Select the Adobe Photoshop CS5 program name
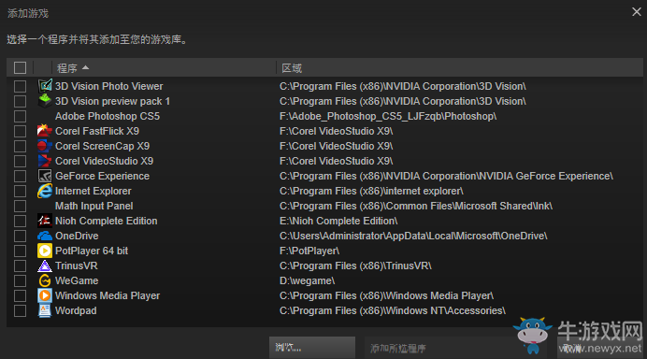Image resolution: width=647 pixels, height=359 pixels. click(x=108, y=116)
